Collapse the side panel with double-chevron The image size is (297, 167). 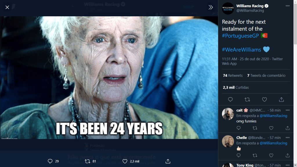pyautogui.click(x=211, y=7)
